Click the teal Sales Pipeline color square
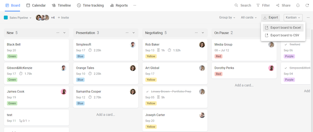This screenshot has width=313, height=132. tap(6, 18)
